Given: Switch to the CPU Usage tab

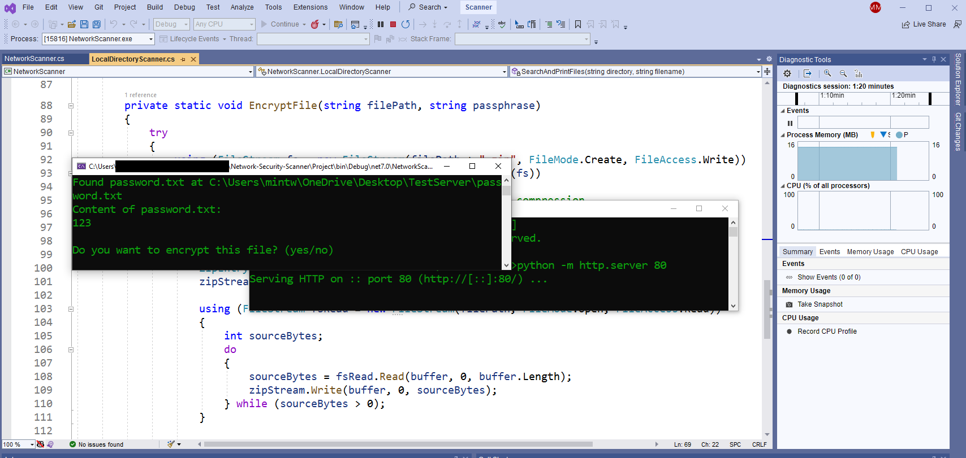Looking at the screenshot, I should click(919, 252).
